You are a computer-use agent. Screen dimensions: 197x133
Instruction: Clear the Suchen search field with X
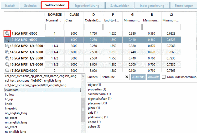pos(127,77)
